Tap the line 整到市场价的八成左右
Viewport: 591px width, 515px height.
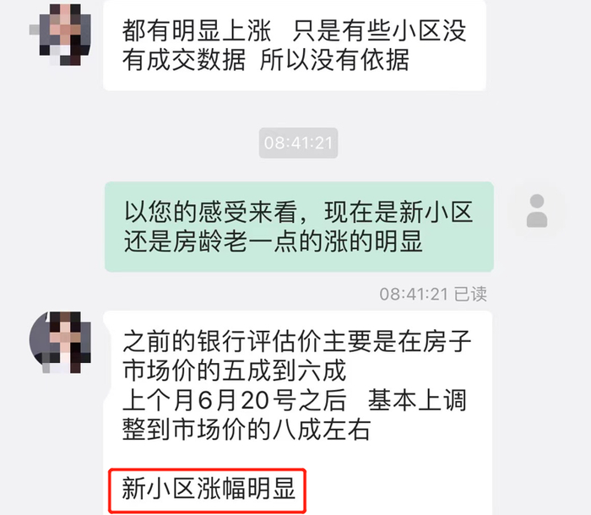(x=247, y=430)
